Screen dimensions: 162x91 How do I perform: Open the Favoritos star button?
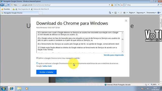point(6,9)
